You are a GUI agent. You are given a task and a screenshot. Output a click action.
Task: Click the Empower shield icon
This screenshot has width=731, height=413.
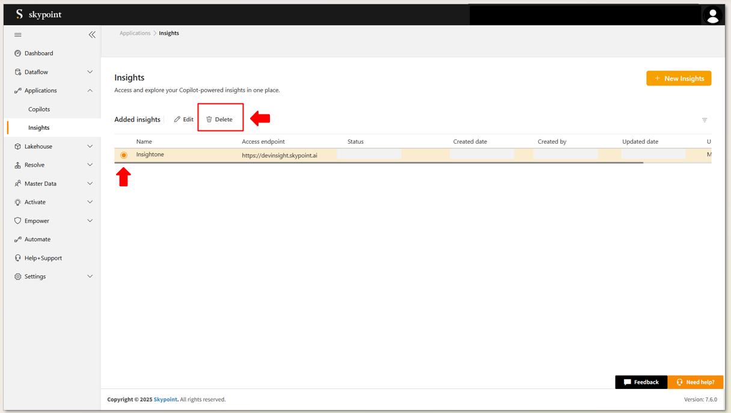(x=18, y=221)
